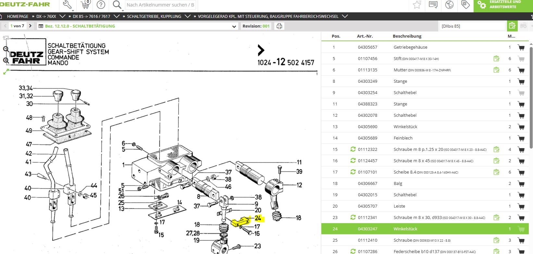Go to the next diagram page
Viewport: 533px width, 254px height.
tap(30, 26)
